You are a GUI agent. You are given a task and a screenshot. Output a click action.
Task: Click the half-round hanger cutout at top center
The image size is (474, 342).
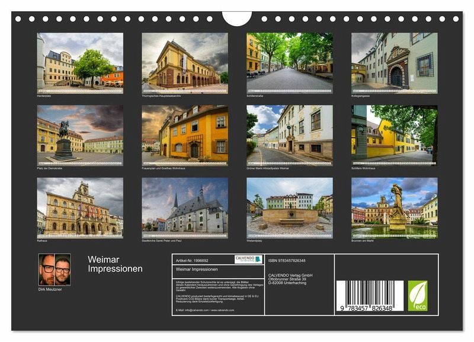pyautogui.click(x=237, y=18)
